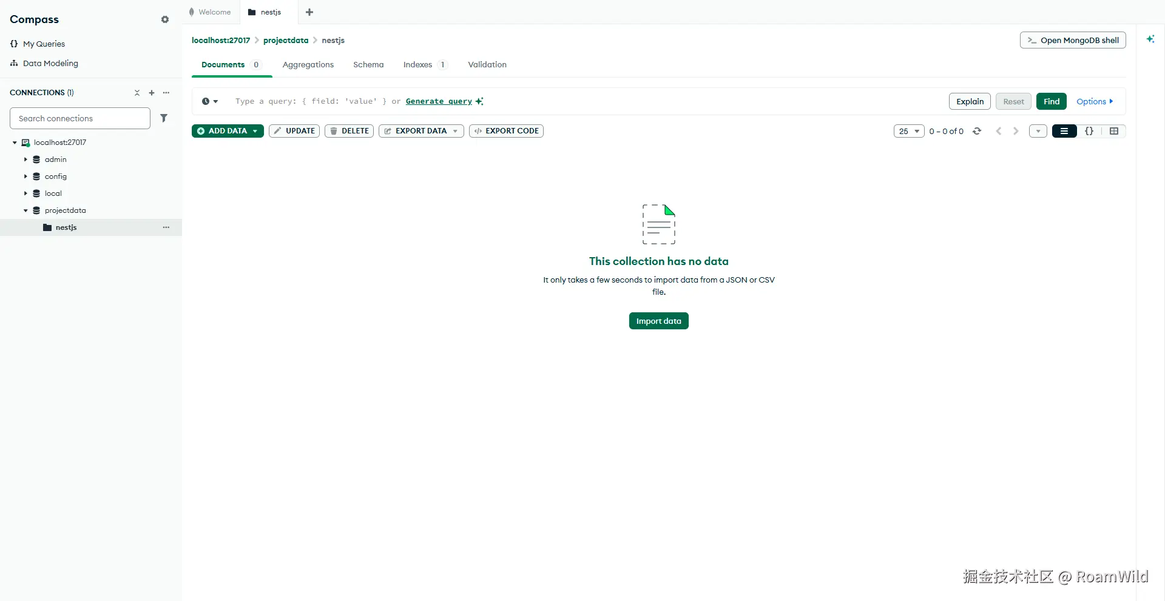Open documents per page dropdown

click(909, 131)
